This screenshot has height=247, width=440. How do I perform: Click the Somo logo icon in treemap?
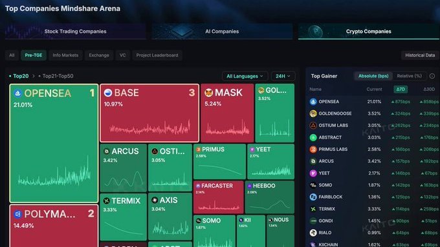pyautogui.click(x=199, y=221)
